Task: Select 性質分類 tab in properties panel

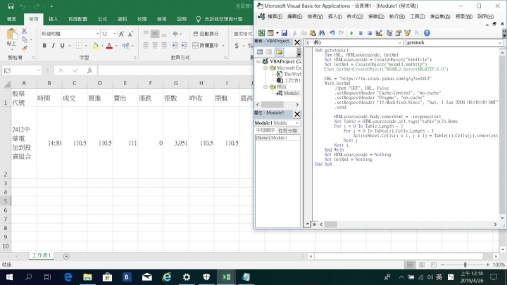Action: coord(287,131)
